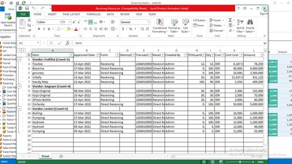This screenshot has width=292, height=164.
Task: Collapse the Vendor: Lestari outline group
Action: click(x=19, y=108)
